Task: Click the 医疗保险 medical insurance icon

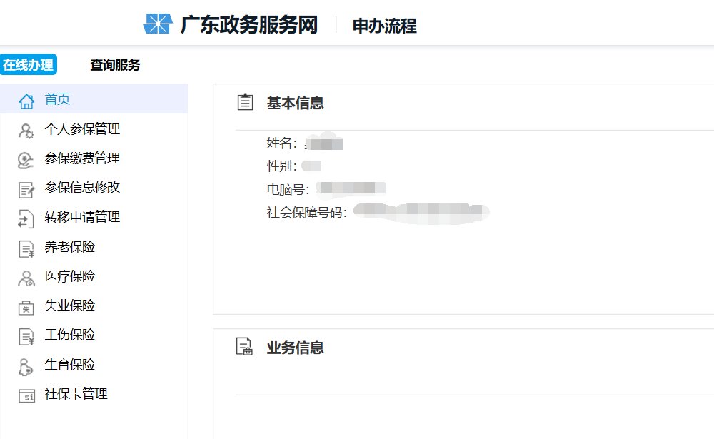Action: (x=26, y=276)
